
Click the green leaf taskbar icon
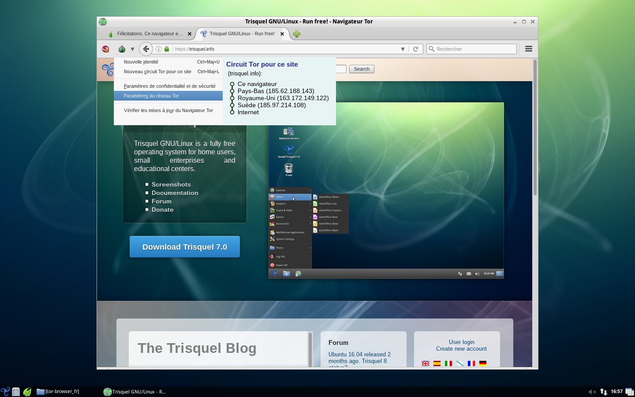pos(27,391)
